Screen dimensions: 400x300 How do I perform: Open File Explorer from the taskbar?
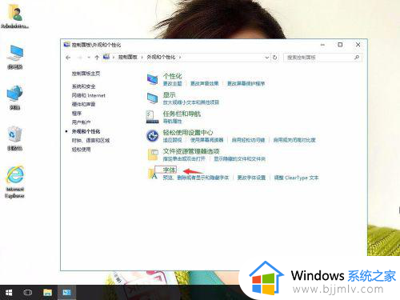pos(47,293)
